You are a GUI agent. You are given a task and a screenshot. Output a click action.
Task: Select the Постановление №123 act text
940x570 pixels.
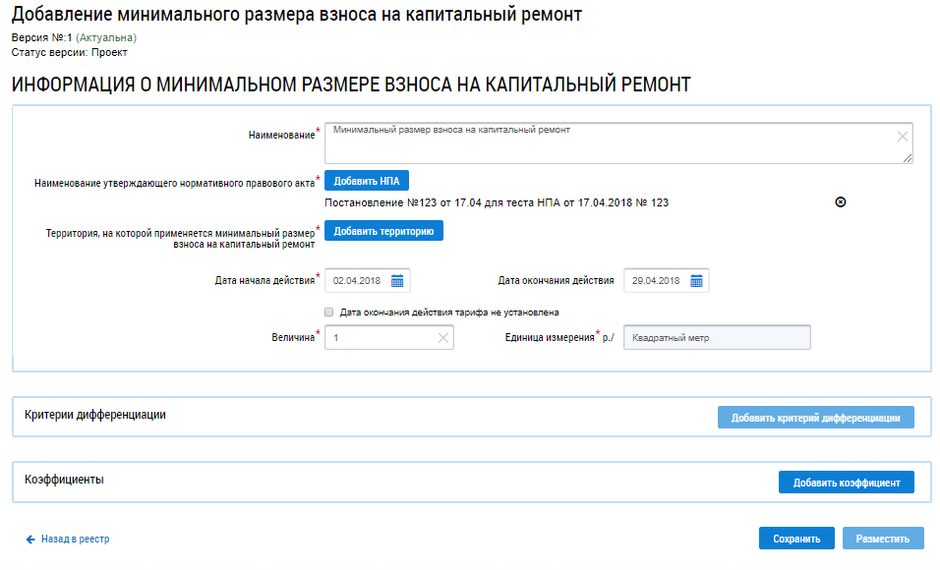point(497,202)
